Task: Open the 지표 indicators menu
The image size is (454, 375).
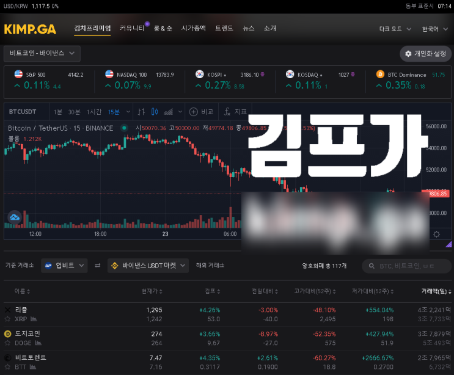Action: 235,112
